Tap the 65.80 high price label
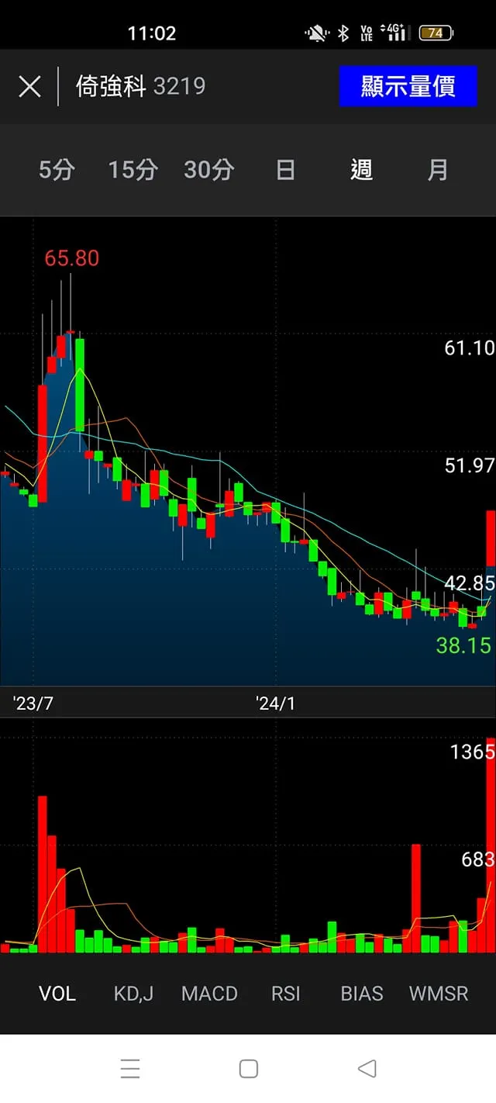The image size is (496, 1103). click(x=72, y=258)
